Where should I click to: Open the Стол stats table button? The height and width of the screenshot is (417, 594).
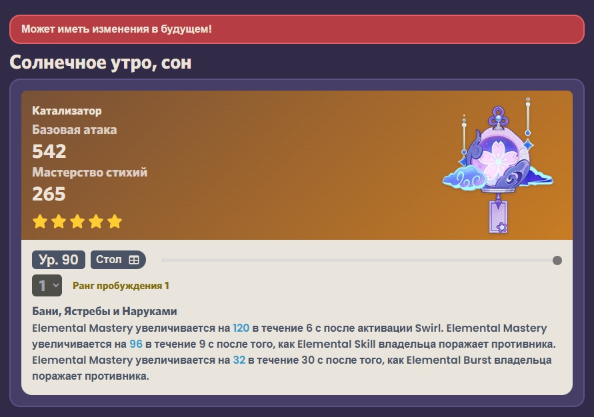tap(118, 260)
